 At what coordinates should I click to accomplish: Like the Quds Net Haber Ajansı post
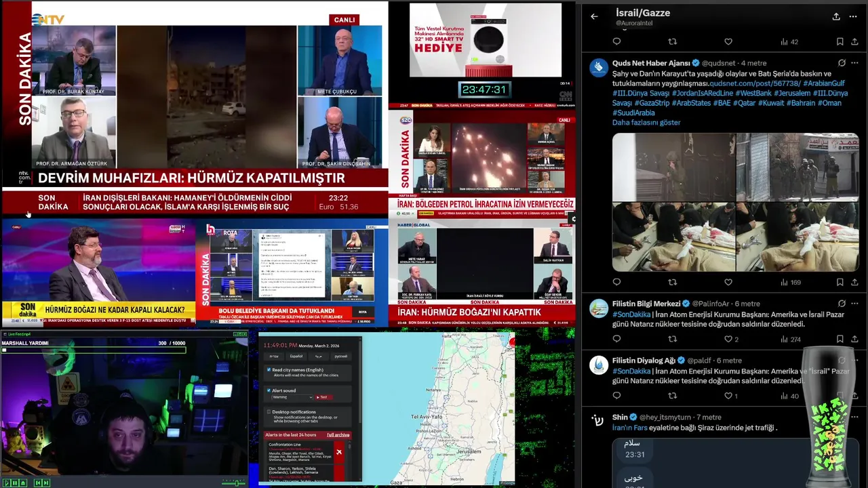point(728,282)
